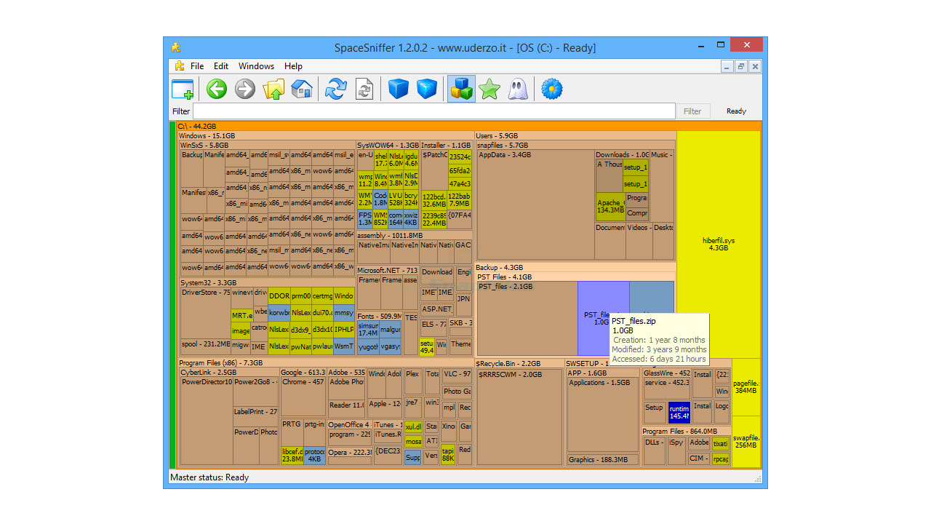Restore the inner view window
The height and width of the screenshot is (524, 931).
coord(741,66)
